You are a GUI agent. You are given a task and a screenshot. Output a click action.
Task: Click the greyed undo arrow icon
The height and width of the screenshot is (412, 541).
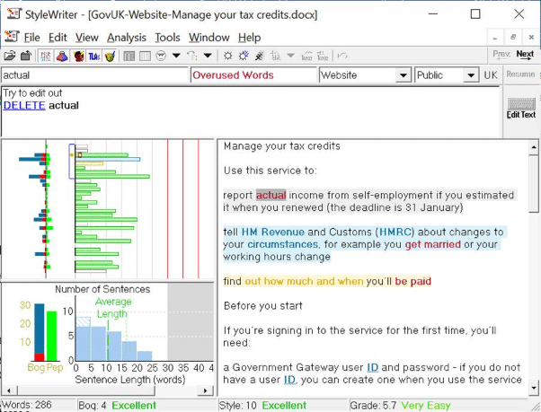(x=341, y=56)
